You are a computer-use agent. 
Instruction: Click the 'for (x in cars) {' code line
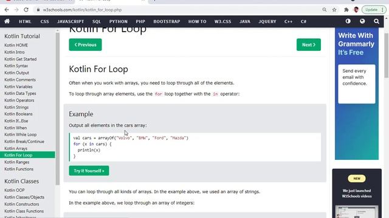[92, 144]
